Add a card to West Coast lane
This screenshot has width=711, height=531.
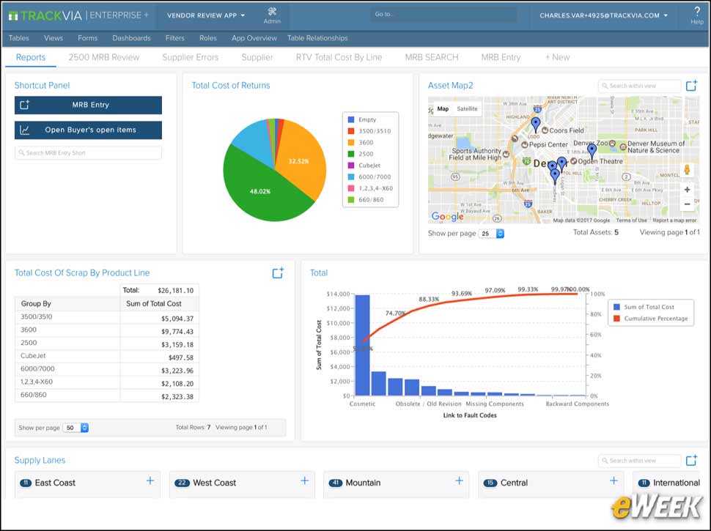[x=305, y=480]
